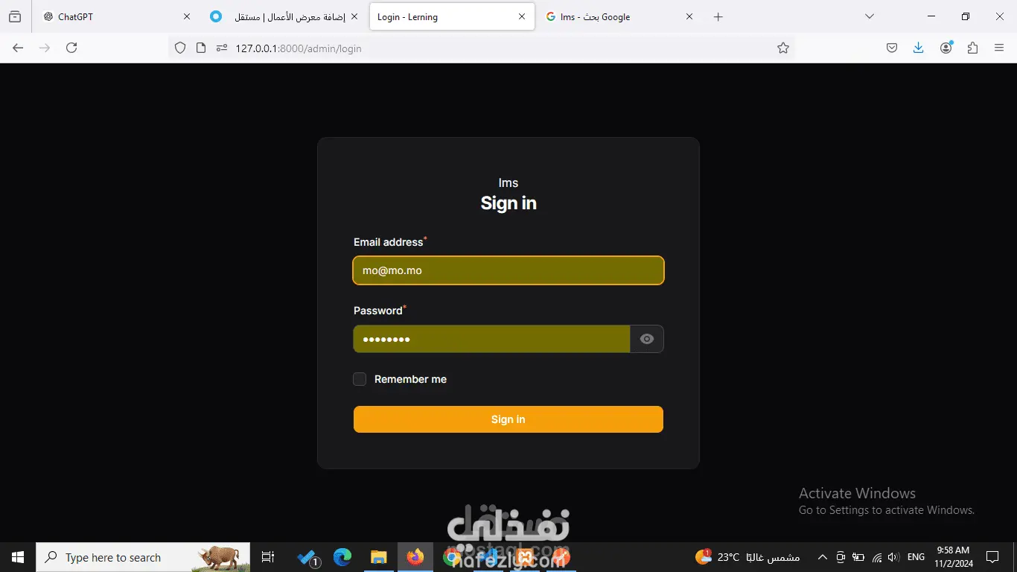Open the Firefox application menu
The height and width of the screenshot is (572, 1017).
coord(999,48)
